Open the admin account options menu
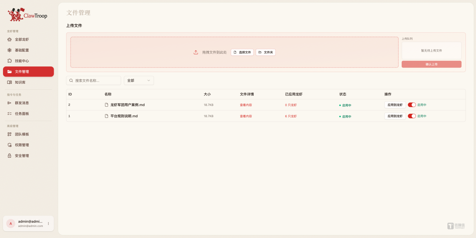The image size is (476, 238). pos(48,224)
